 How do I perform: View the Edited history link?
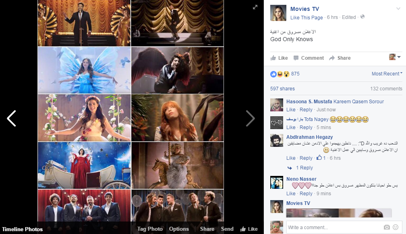click(349, 17)
